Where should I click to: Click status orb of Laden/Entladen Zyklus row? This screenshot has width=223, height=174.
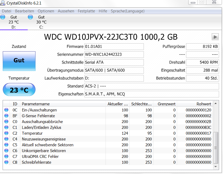point(6,127)
